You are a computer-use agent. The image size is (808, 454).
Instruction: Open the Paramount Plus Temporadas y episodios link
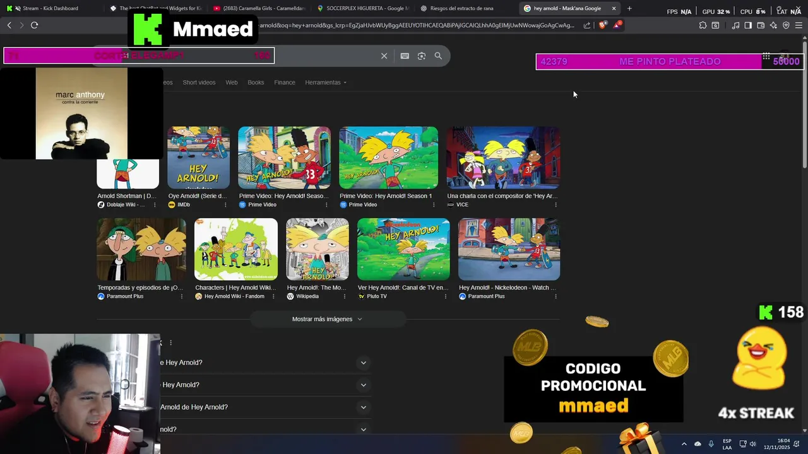(x=140, y=288)
